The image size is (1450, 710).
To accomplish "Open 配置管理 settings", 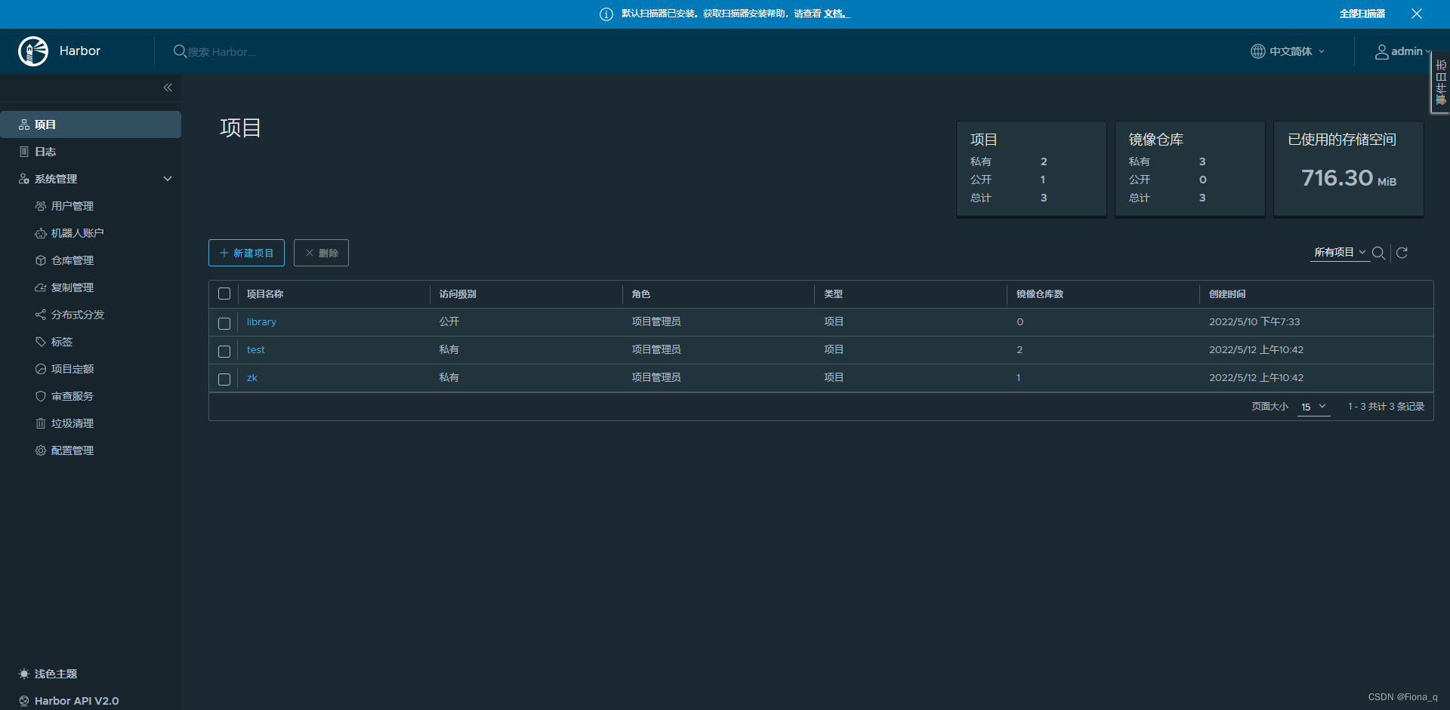I will 72,450.
